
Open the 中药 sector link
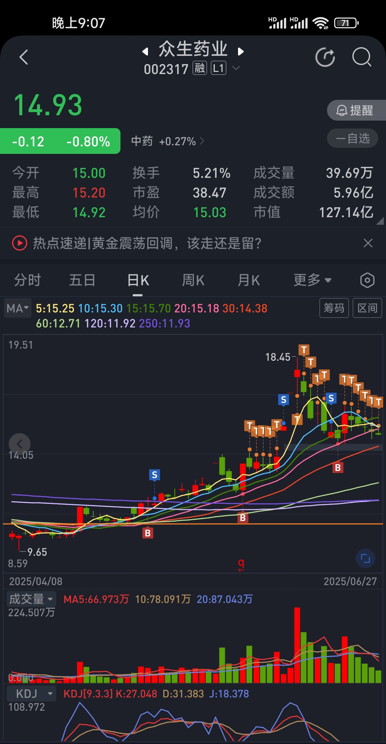[168, 141]
